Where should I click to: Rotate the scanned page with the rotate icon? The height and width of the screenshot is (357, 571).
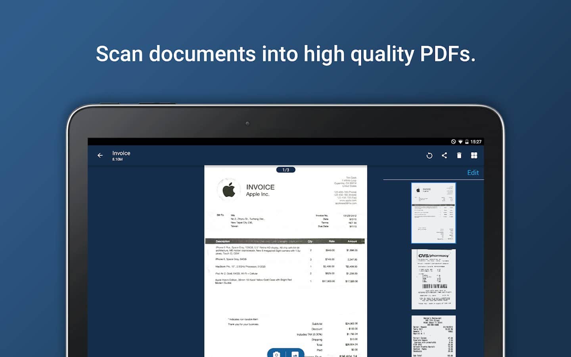pyautogui.click(x=429, y=155)
